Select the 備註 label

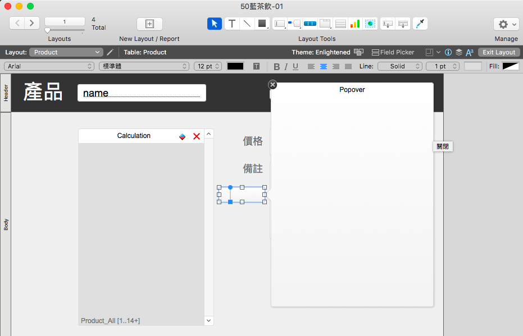coord(252,168)
